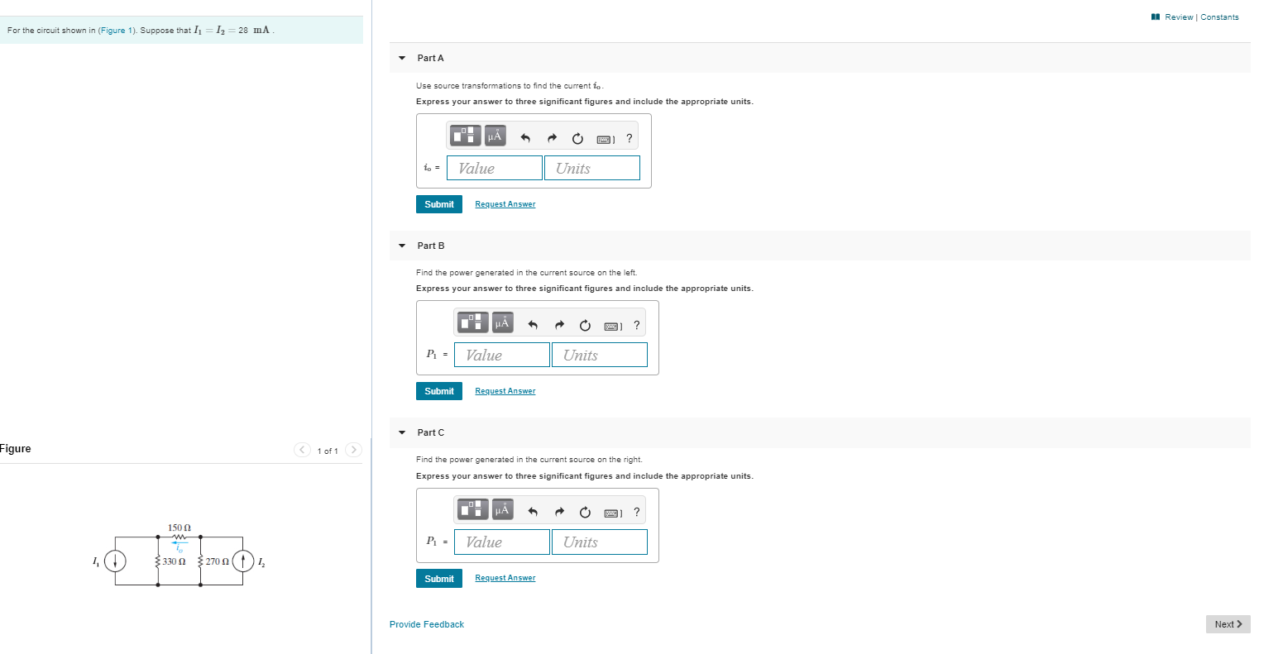
Task: Reset the Part B answer field
Action: 585,325
